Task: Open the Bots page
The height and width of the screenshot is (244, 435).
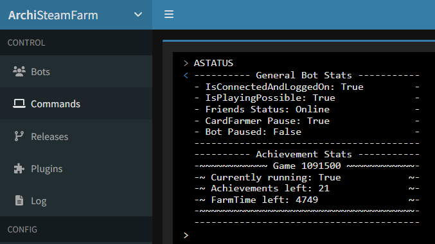Action: 76,71
